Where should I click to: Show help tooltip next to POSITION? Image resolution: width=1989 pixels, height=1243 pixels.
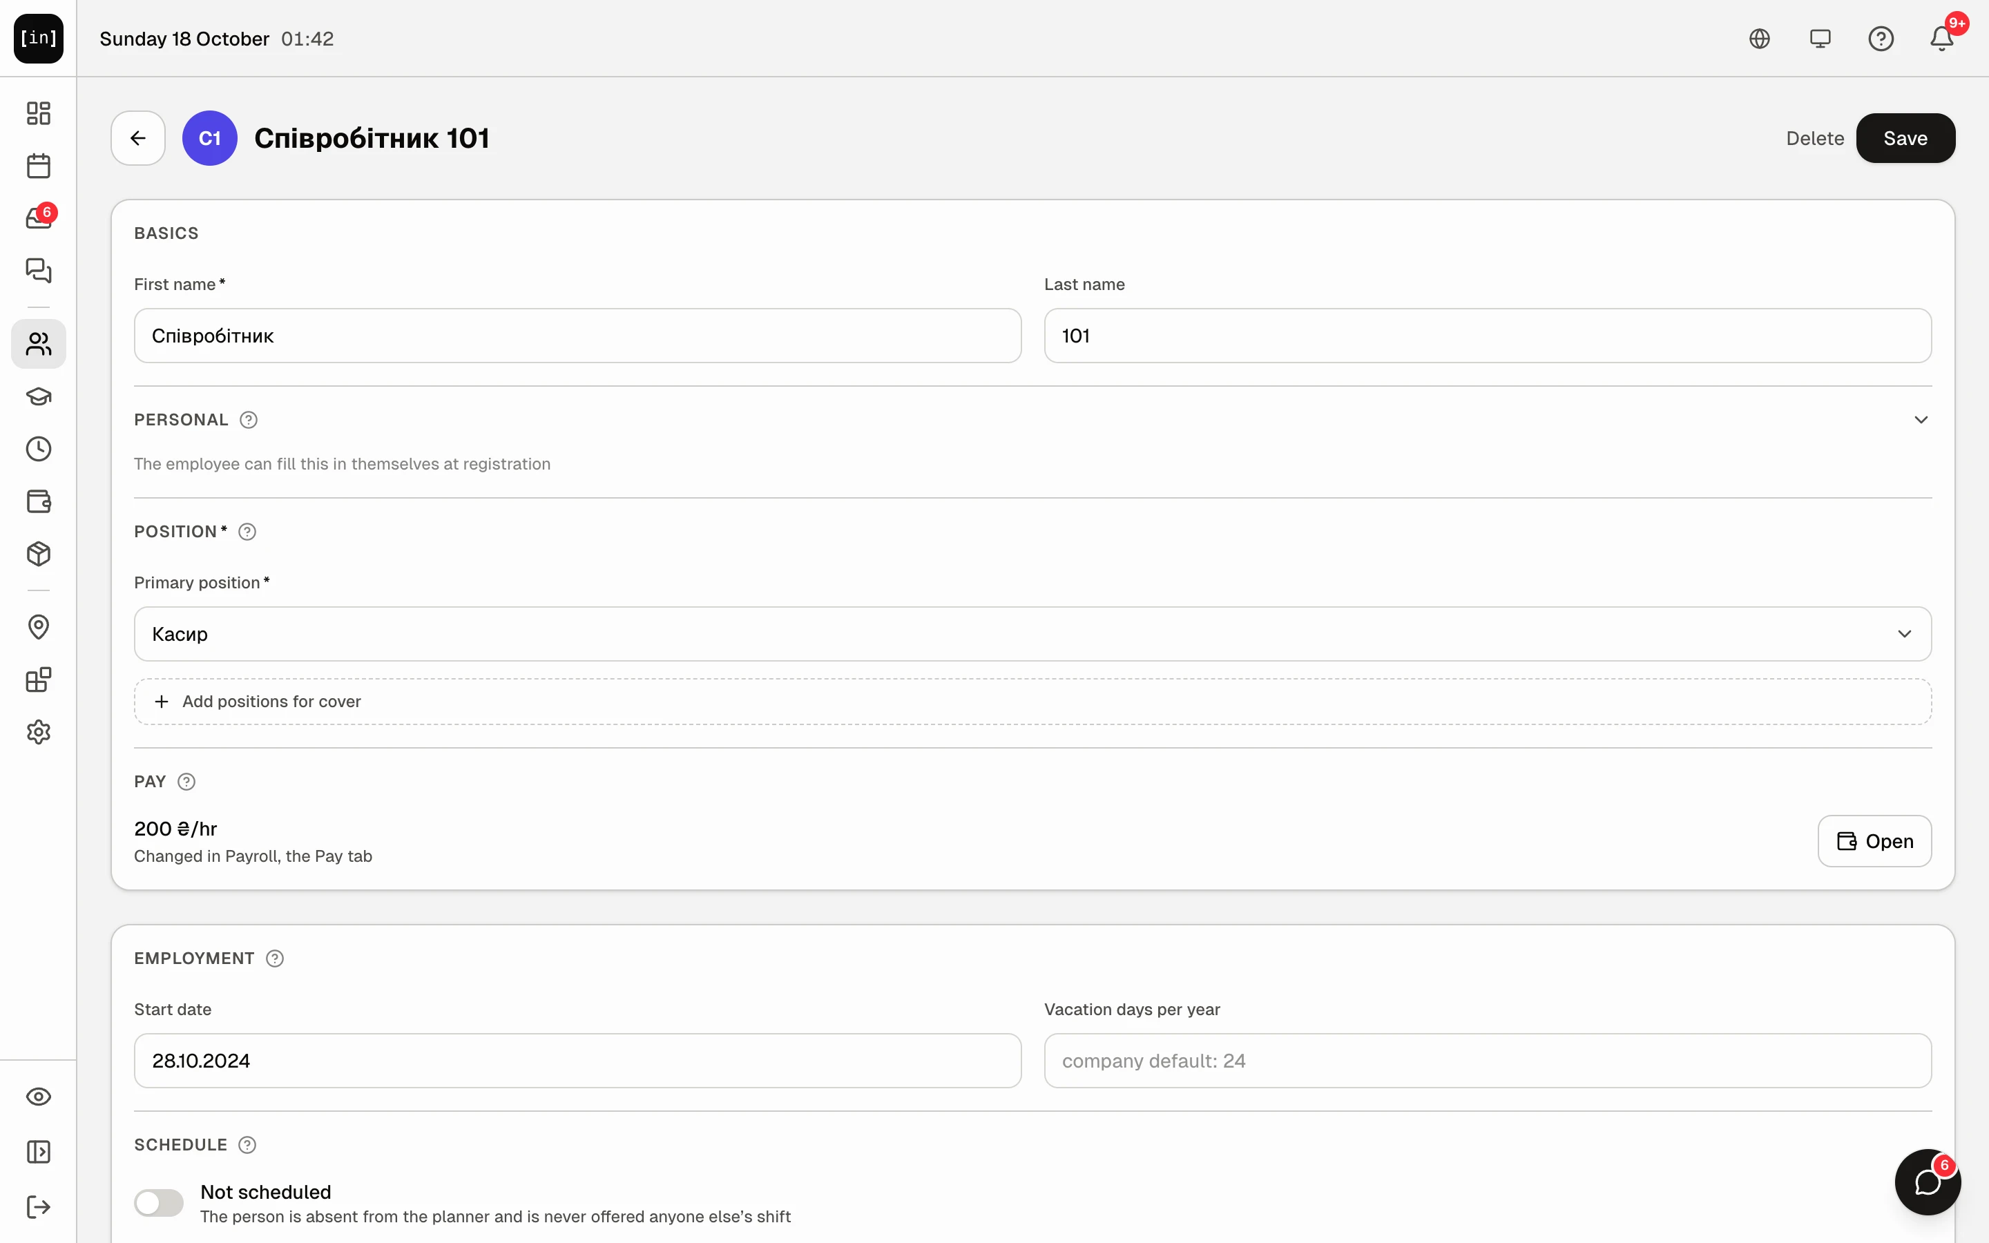click(247, 532)
